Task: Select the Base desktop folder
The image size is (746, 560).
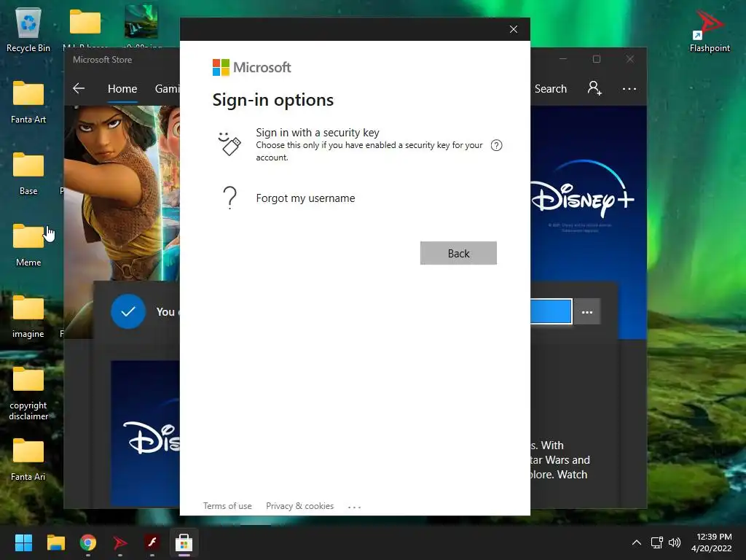Action: coord(28,174)
